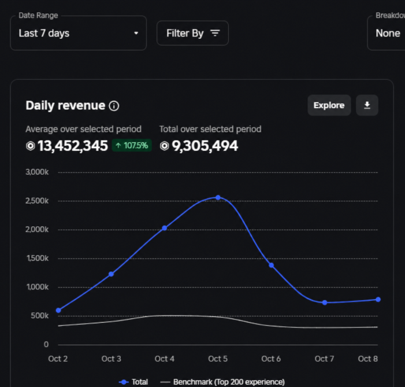Click the average value 13,452,345
The height and width of the screenshot is (387, 405).
coord(73,146)
